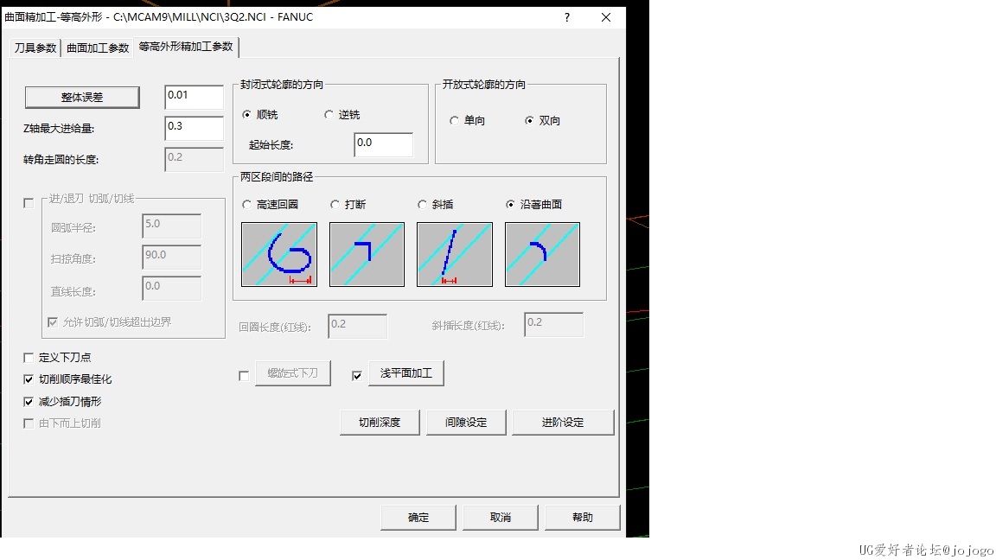Switch to 等高外形精加工参数 tab

(x=186, y=47)
